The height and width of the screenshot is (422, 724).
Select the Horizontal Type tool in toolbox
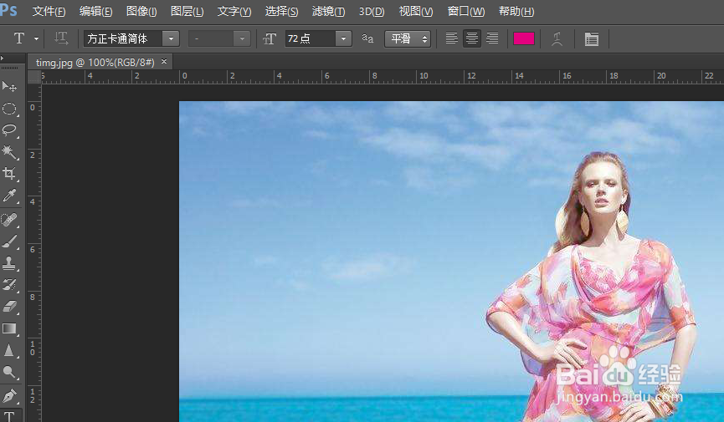click(x=9, y=416)
